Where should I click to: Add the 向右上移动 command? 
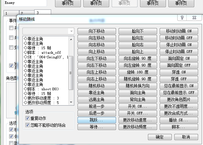(97, 79)
